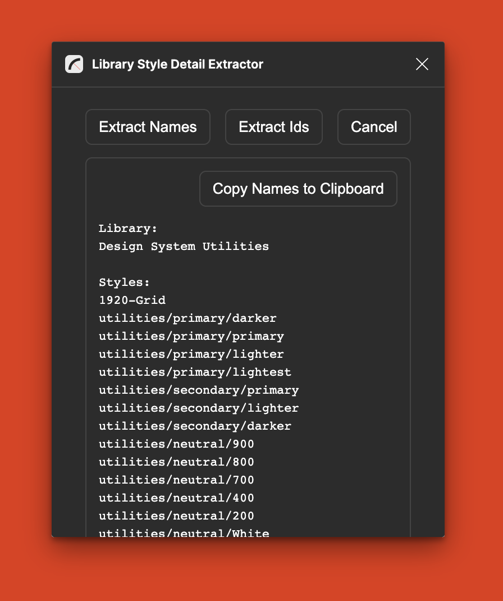
Task: Select 'utilities/primary/lightest' entry
Action: coord(195,372)
